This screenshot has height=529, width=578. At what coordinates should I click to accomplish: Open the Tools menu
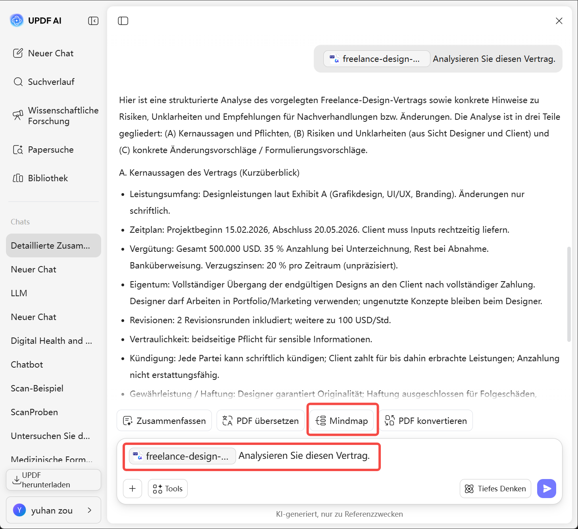168,489
